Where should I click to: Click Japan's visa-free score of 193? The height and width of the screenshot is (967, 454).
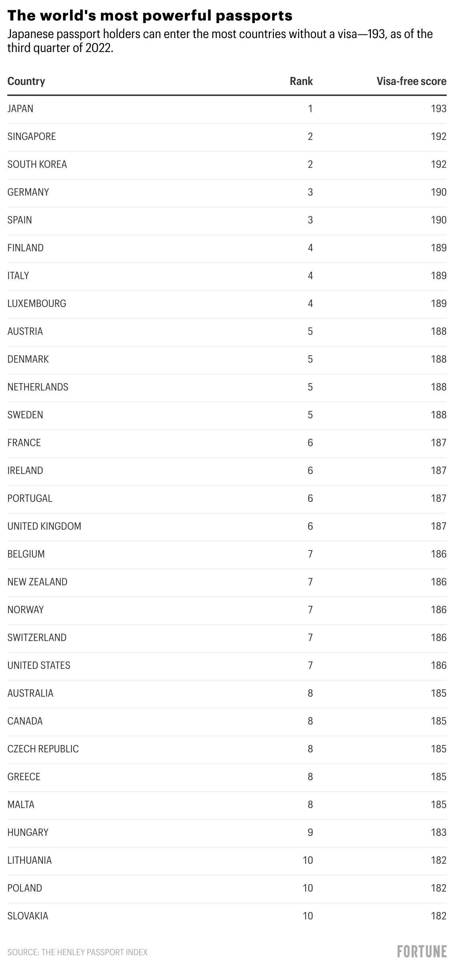[438, 108]
